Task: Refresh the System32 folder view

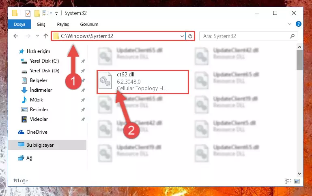Action: 190,36
